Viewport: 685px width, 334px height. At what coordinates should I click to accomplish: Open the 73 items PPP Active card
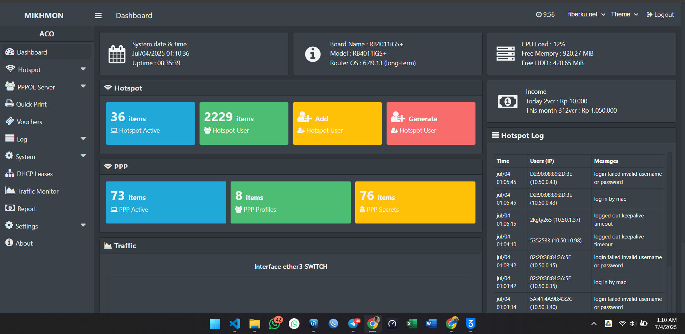(x=166, y=202)
